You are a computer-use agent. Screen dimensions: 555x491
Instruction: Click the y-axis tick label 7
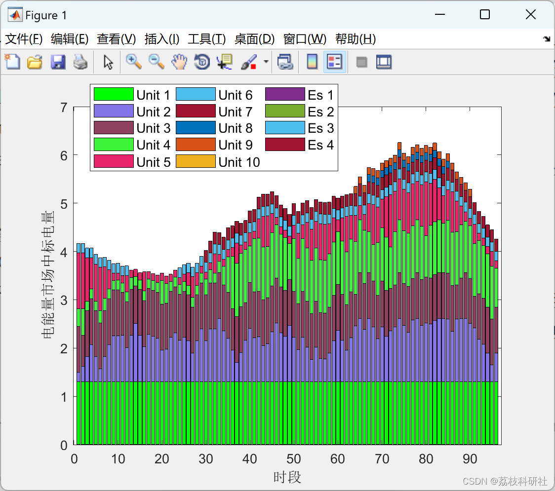tap(64, 108)
